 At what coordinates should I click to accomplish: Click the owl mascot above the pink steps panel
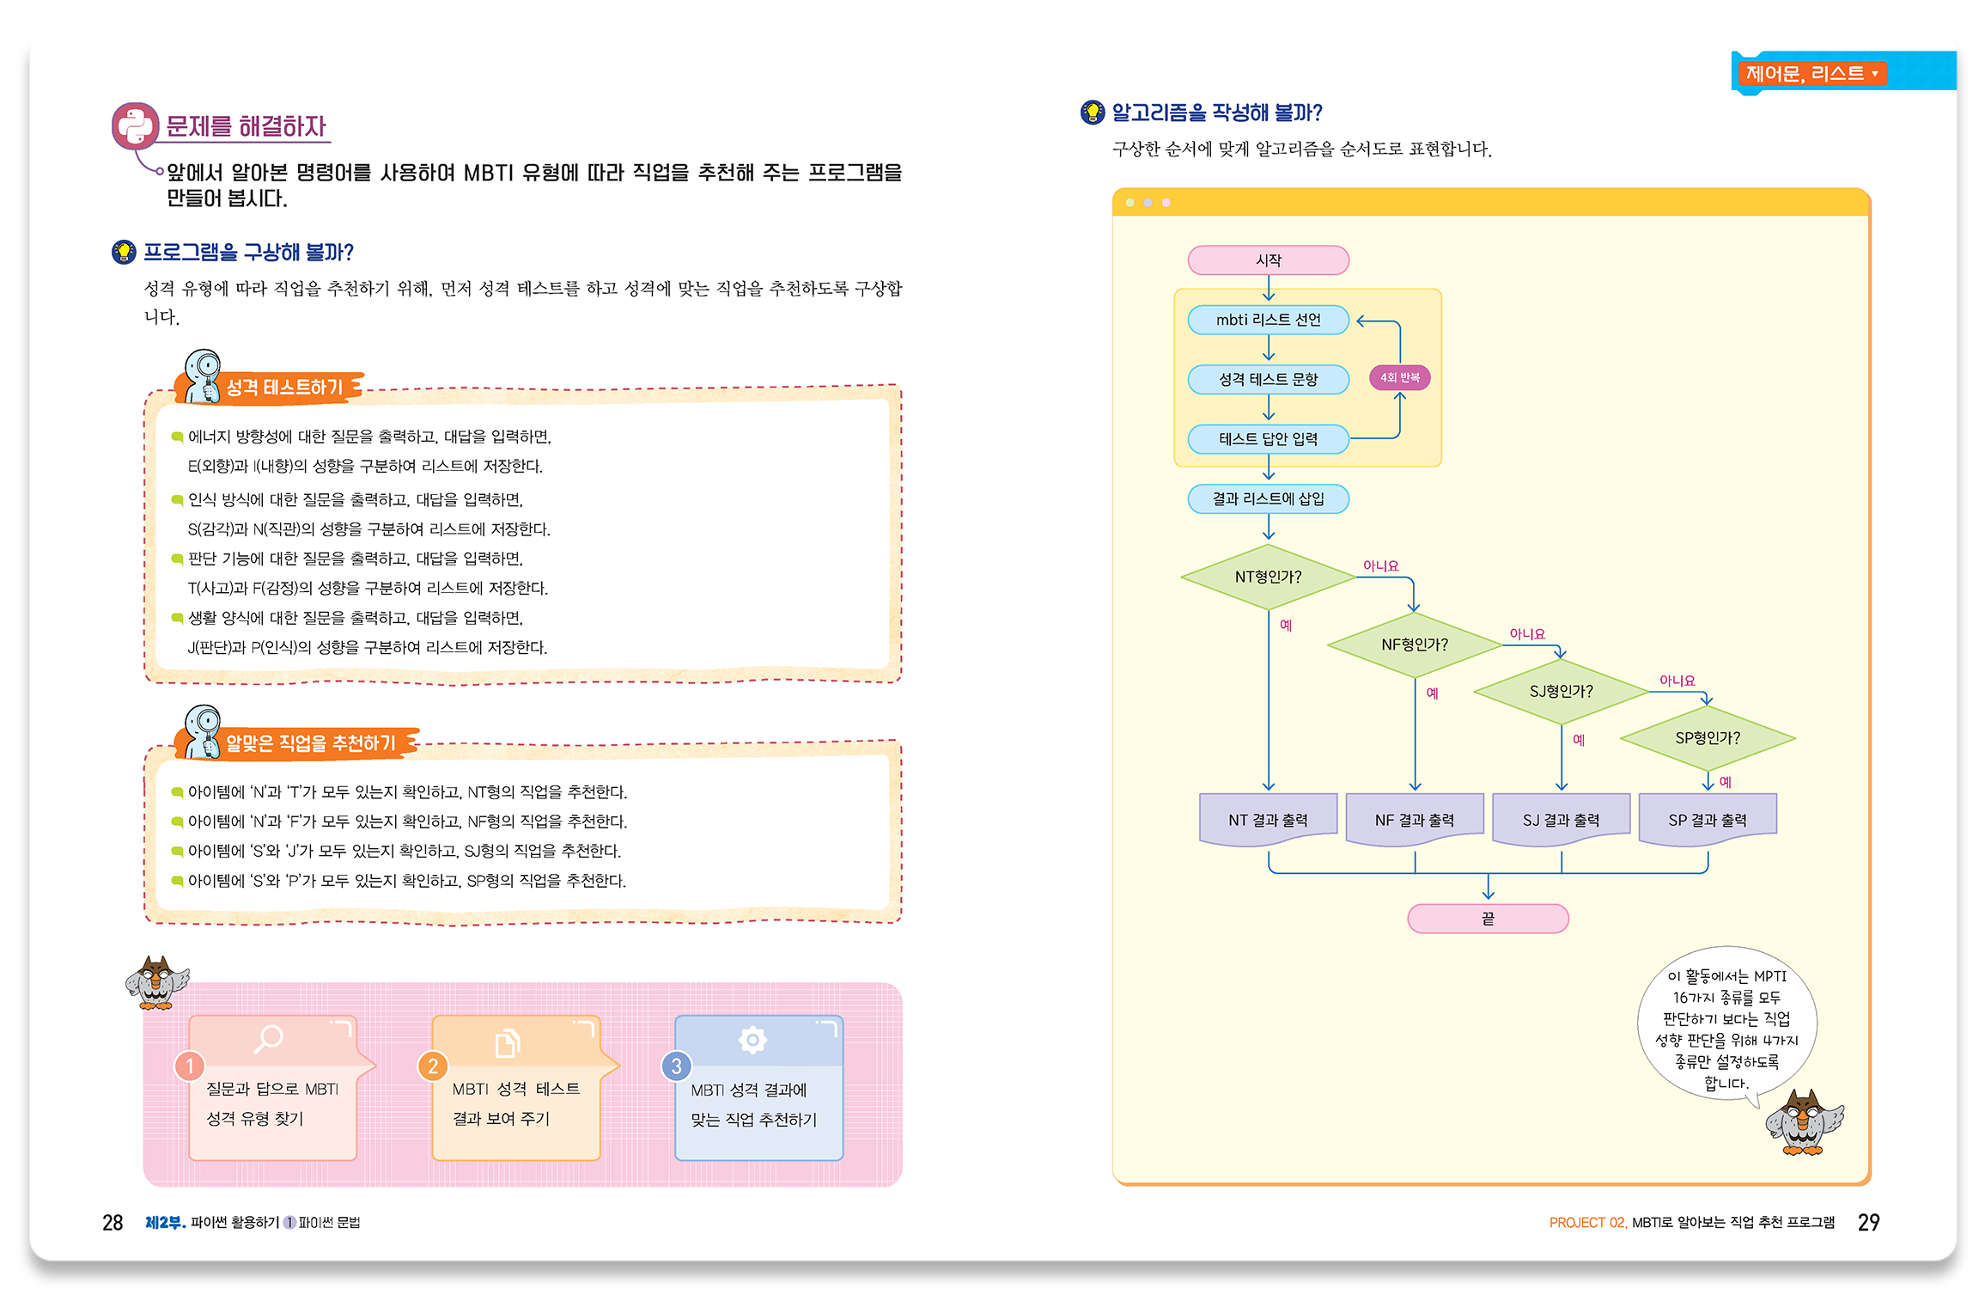157,982
